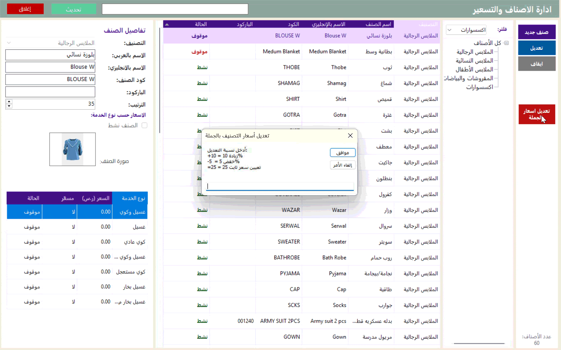The height and width of the screenshot is (350, 561).
Task: Increase الترتيب order value with up arrow
Action: point(9,102)
